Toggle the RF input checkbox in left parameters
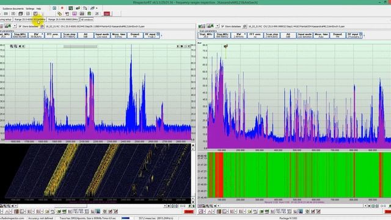This screenshot has width=391, height=220. 158,34
